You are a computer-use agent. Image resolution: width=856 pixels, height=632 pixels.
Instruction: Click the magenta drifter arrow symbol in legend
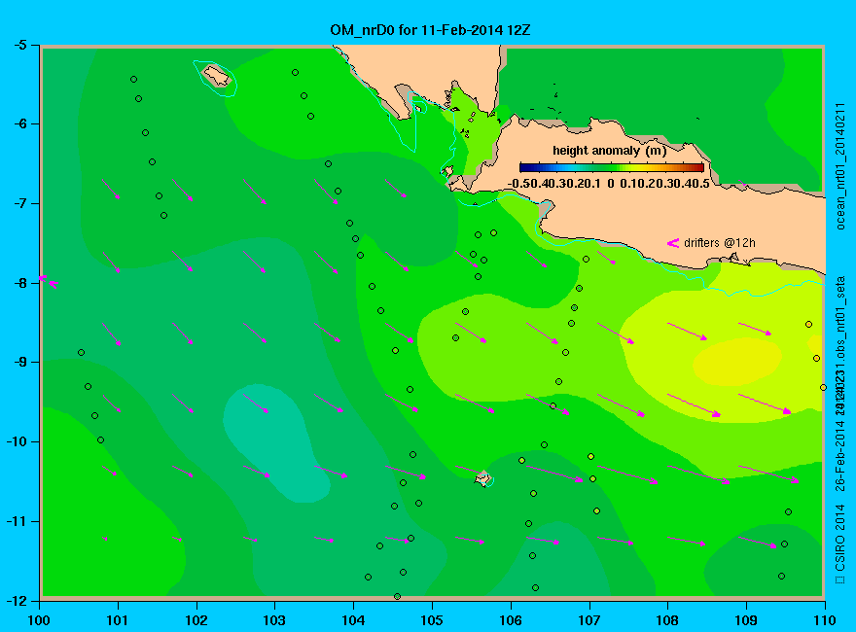pos(672,243)
